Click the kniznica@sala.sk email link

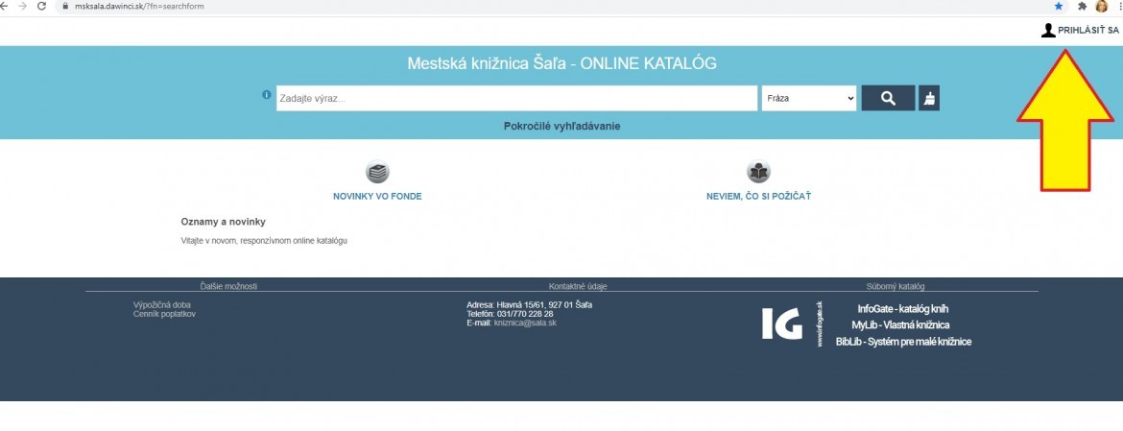(525, 323)
